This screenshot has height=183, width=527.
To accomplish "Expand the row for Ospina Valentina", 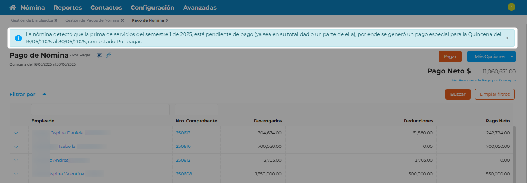I will (16, 174).
